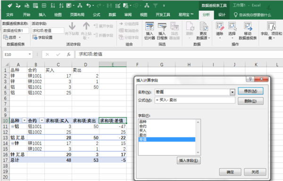283x181 pixels.
Task: Switch to the 数据 ribbon tab
Action: pos(112,15)
